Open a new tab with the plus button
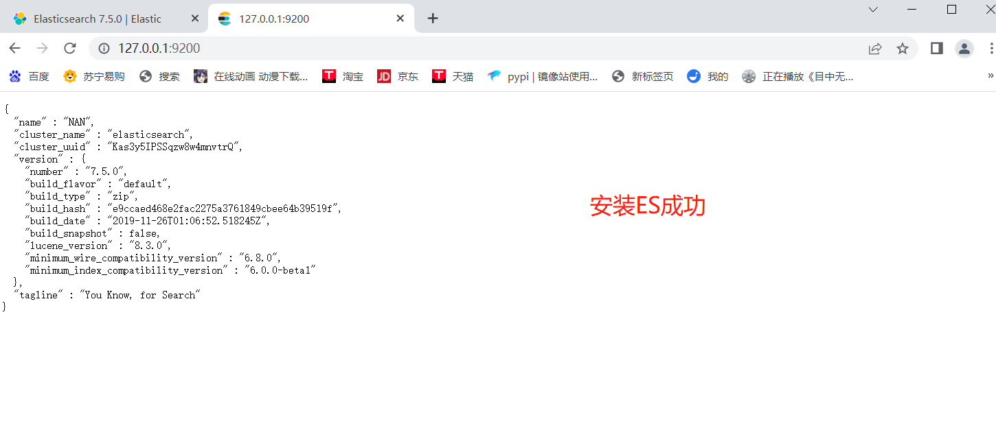 pos(432,19)
